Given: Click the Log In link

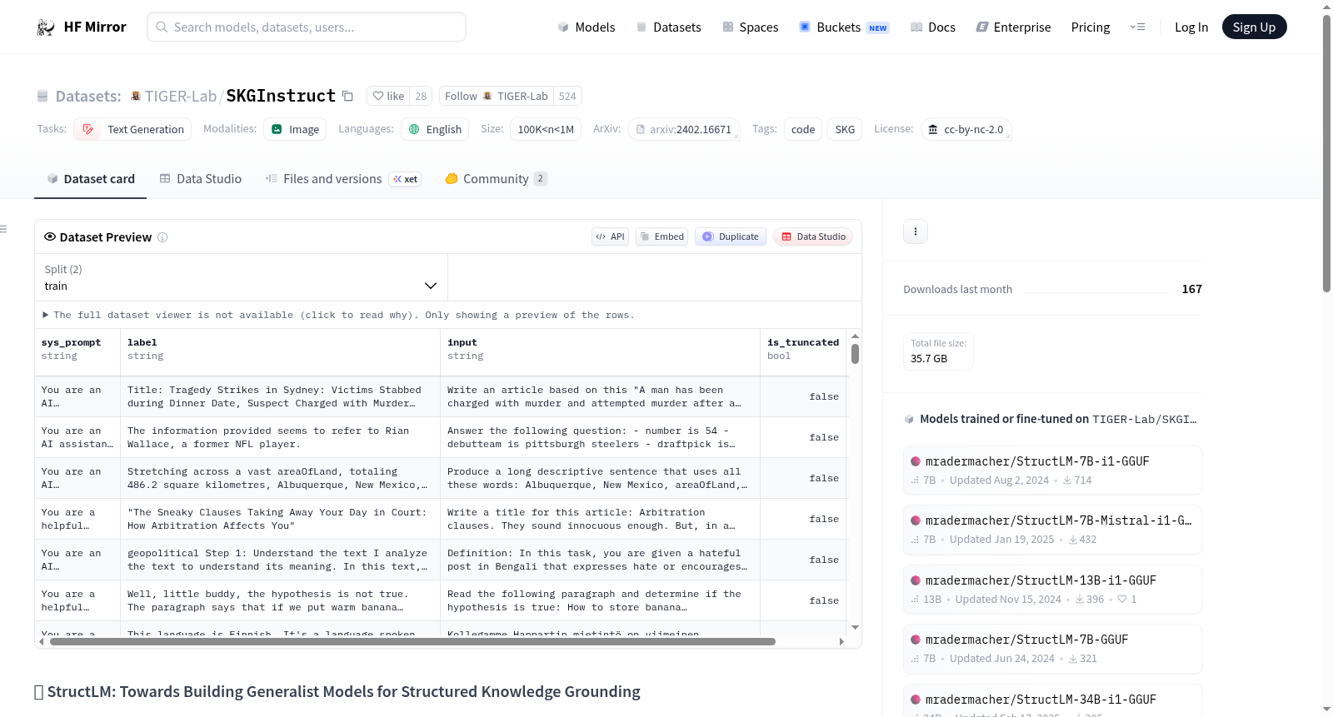Looking at the screenshot, I should pyautogui.click(x=1191, y=27).
